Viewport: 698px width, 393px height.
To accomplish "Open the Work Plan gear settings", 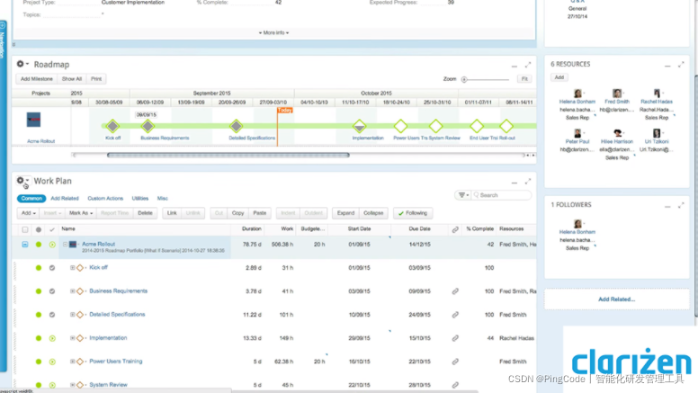I will (21, 181).
